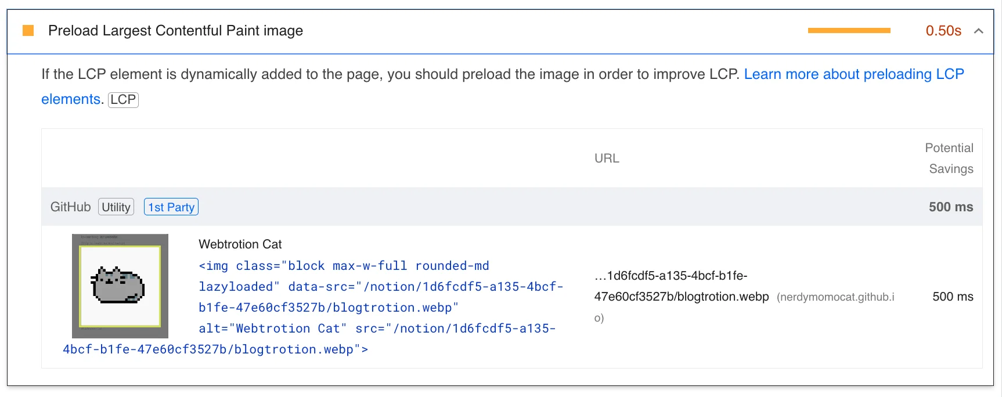Screen dimensions: 1002x397
Task: Click the Utility category badge
Action: pyautogui.click(x=116, y=207)
